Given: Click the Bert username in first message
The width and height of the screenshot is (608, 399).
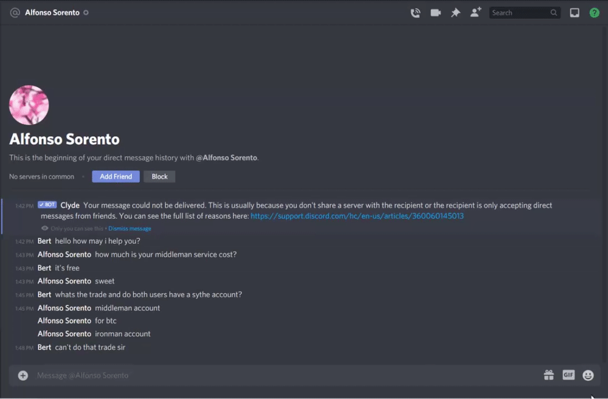Looking at the screenshot, I should [44, 241].
